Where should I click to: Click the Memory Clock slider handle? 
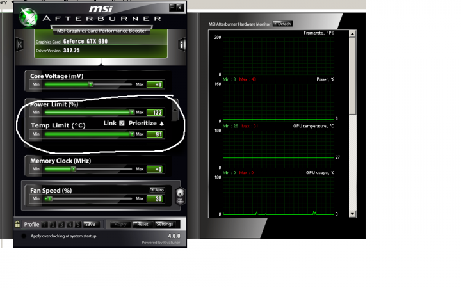coord(74,169)
